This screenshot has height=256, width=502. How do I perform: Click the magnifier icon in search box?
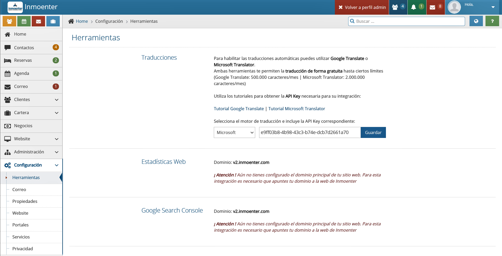tap(352, 21)
